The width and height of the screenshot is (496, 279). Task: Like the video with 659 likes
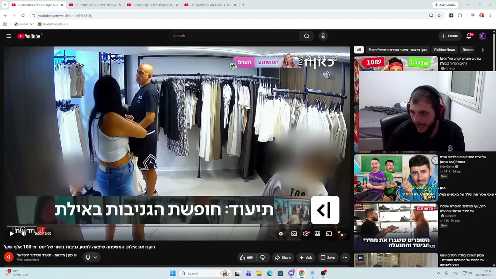[246, 258]
